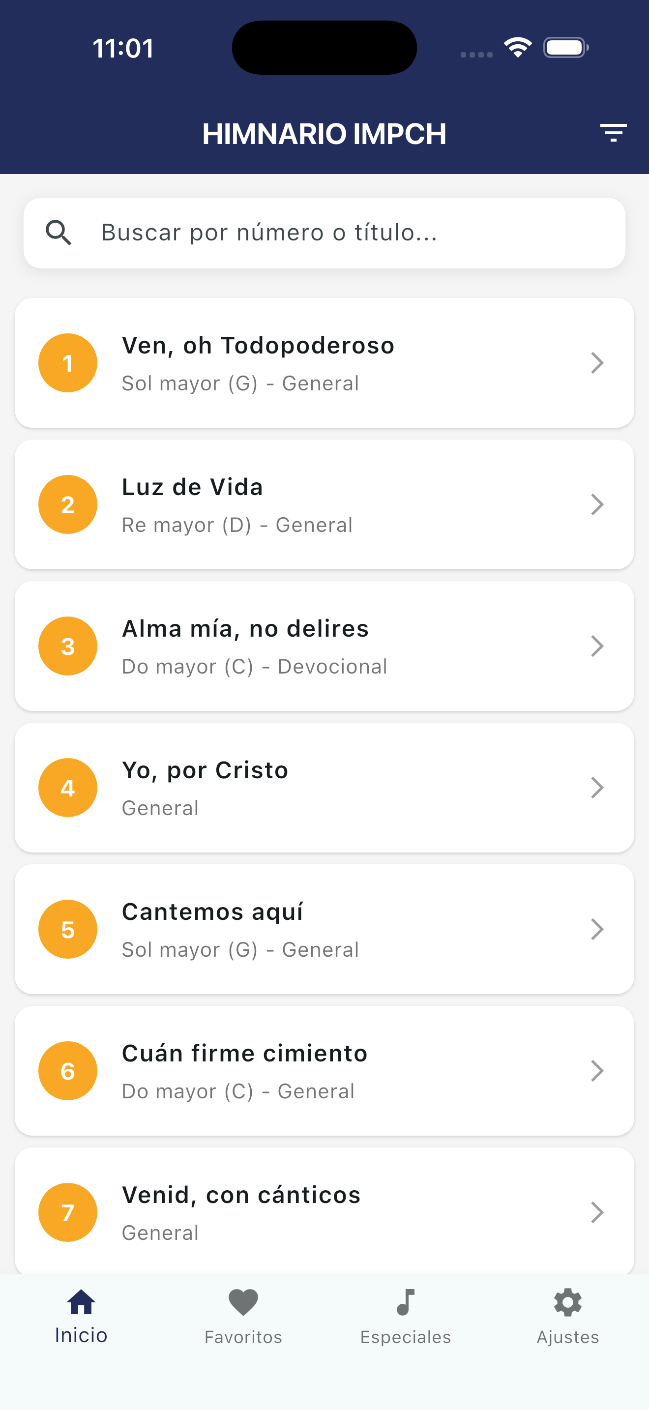Tap the orange number 3 badge
Viewport: 649px width, 1410px height.
click(68, 646)
